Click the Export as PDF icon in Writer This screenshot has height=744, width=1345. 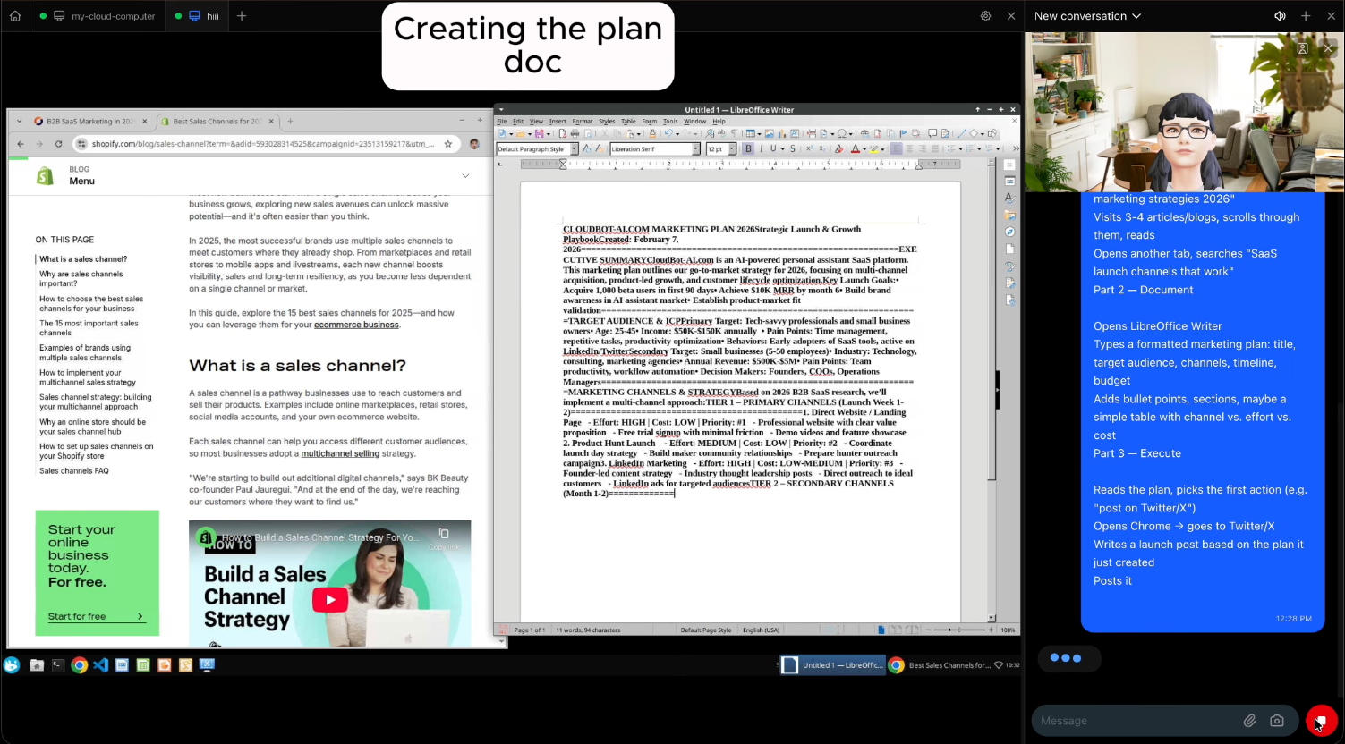pos(562,133)
